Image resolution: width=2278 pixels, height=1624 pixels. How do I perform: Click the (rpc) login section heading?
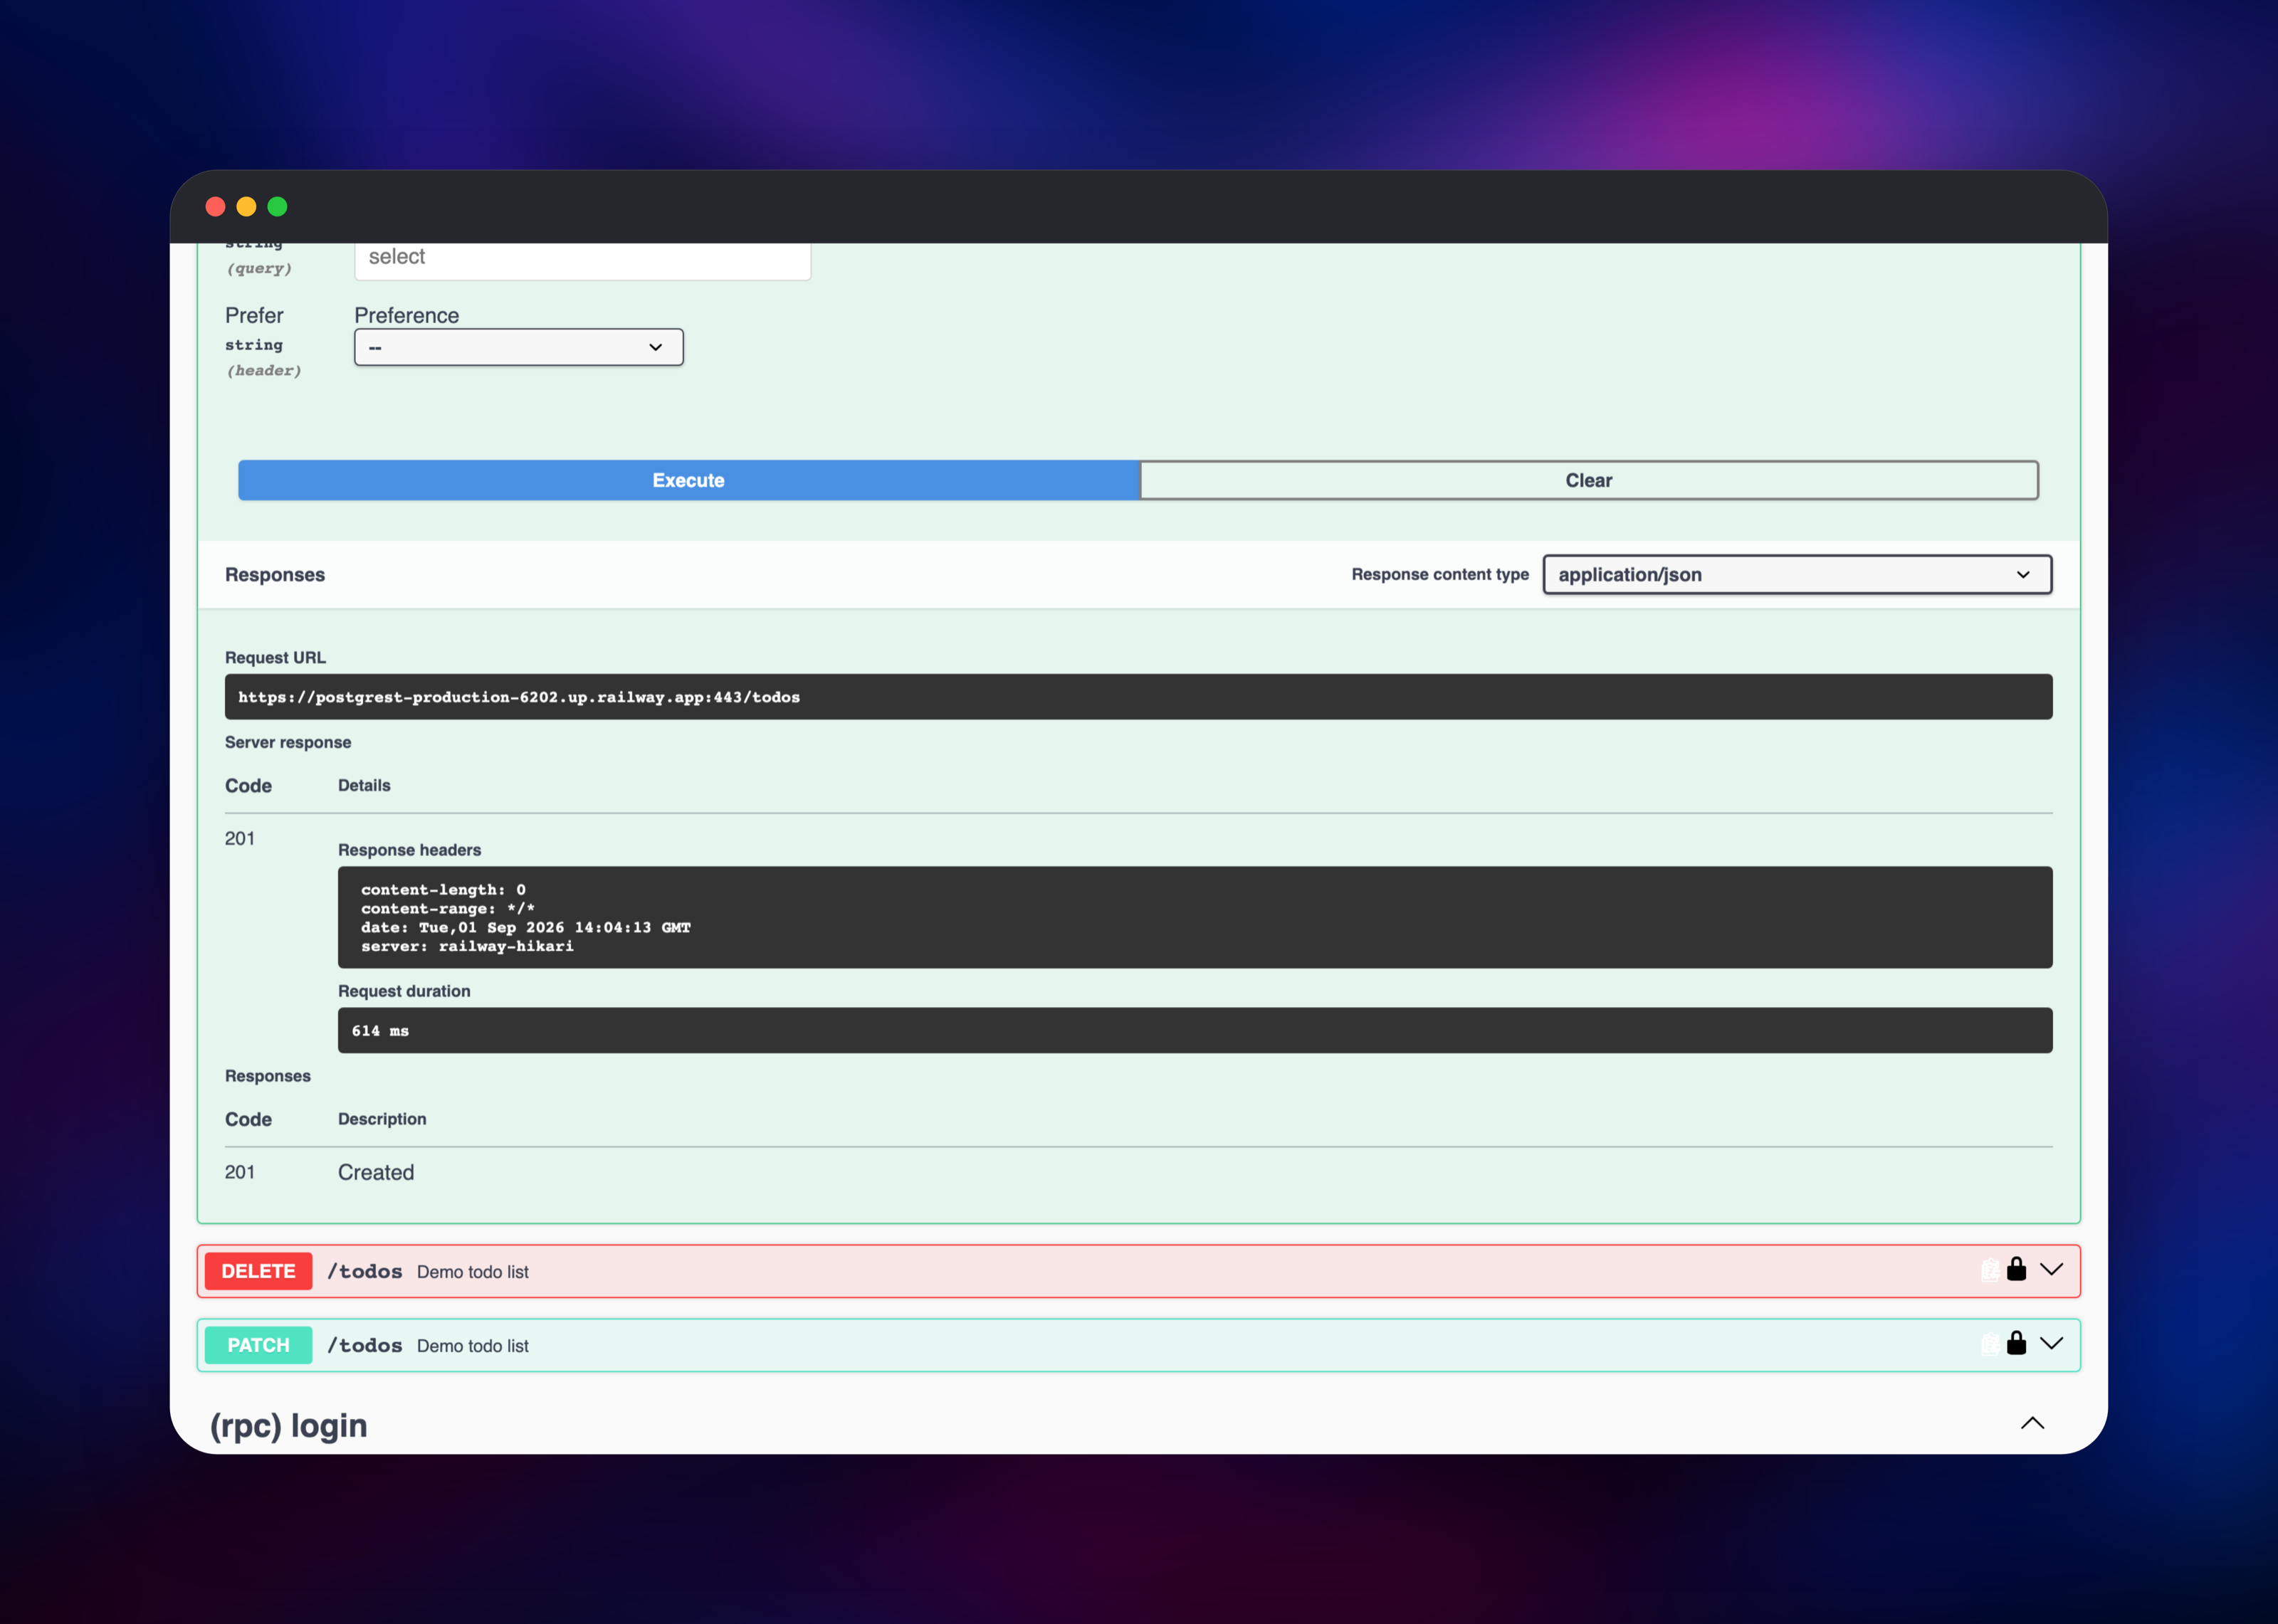[x=289, y=1425]
